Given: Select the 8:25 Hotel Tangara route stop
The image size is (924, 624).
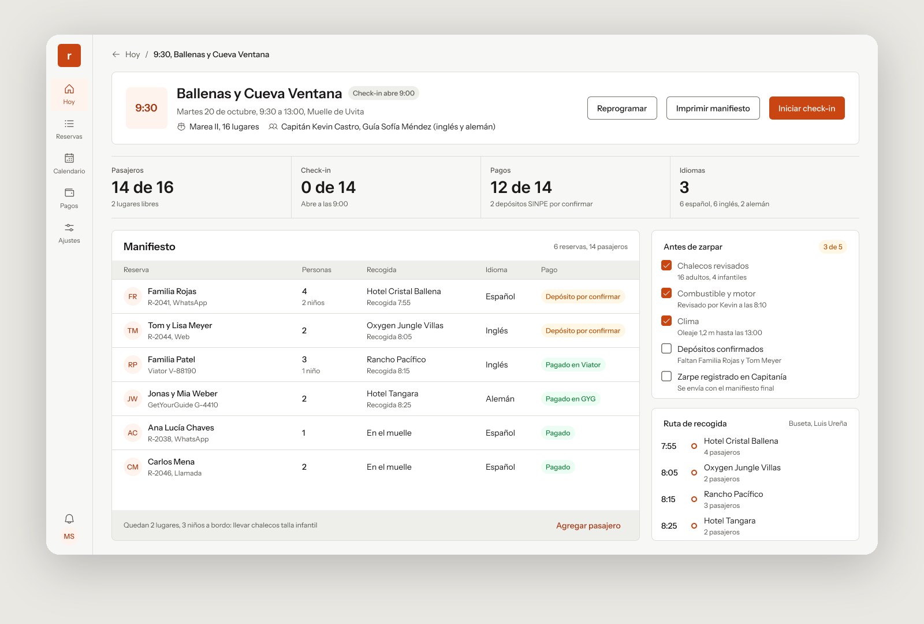Looking at the screenshot, I should 755,526.
